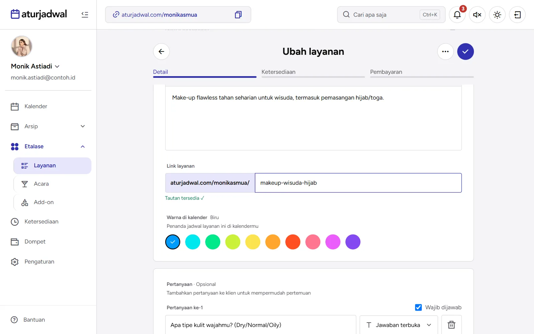Choose the pink calendar color
Viewport: 534px width, 334px height.
coord(313,242)
